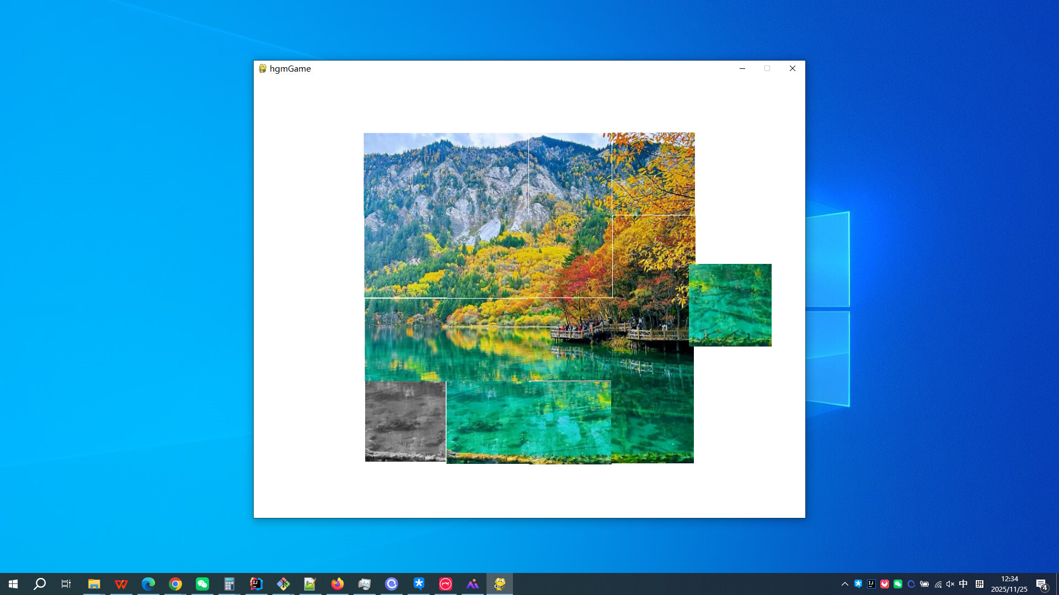Select the running hgmGame Python app in taskbar

(x=499, y=583)
